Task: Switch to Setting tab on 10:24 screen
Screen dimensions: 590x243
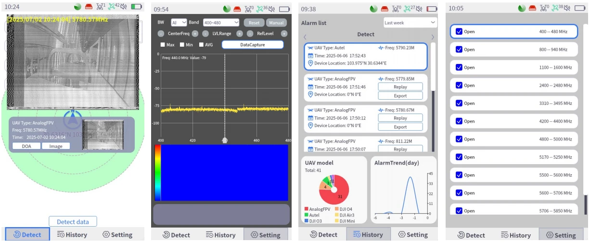Action: pyautogui.click(x=118, y=235)
